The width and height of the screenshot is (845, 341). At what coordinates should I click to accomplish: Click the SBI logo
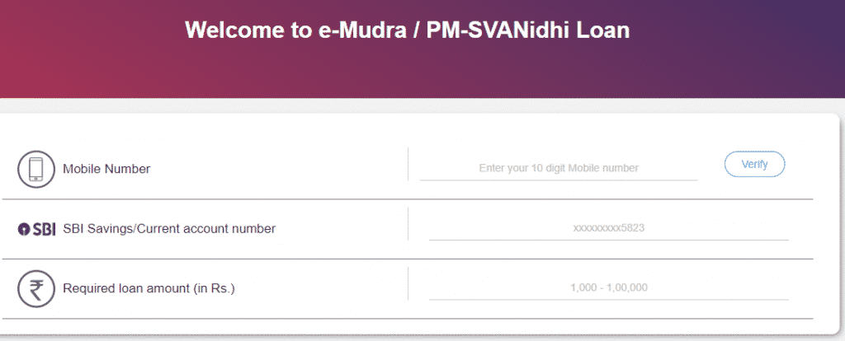coord(36,229)
